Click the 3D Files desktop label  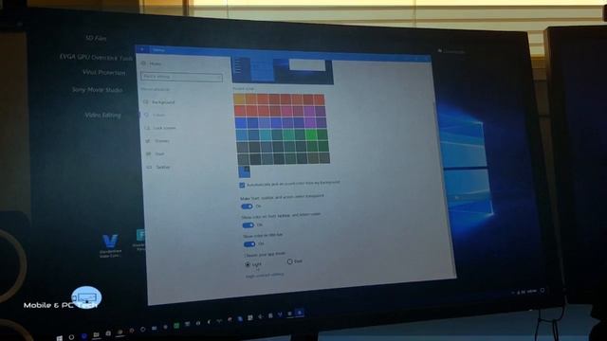tap(96, 38)
